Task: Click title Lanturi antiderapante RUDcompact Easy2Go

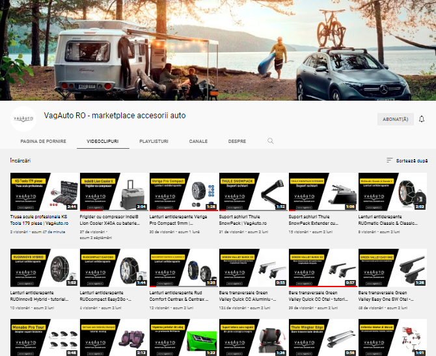Action: (x=105, y=296)
